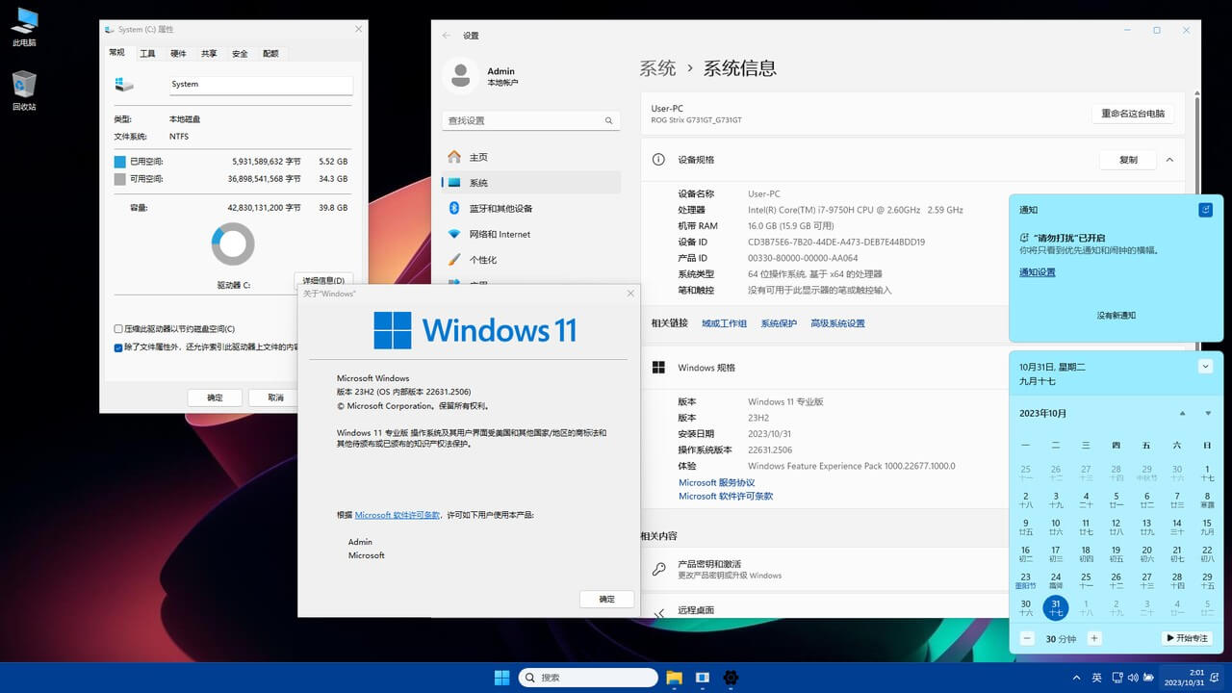
Task: Click 确定 in the About Windows dialog
Action: pyautogui.click(x=606, y=599)
